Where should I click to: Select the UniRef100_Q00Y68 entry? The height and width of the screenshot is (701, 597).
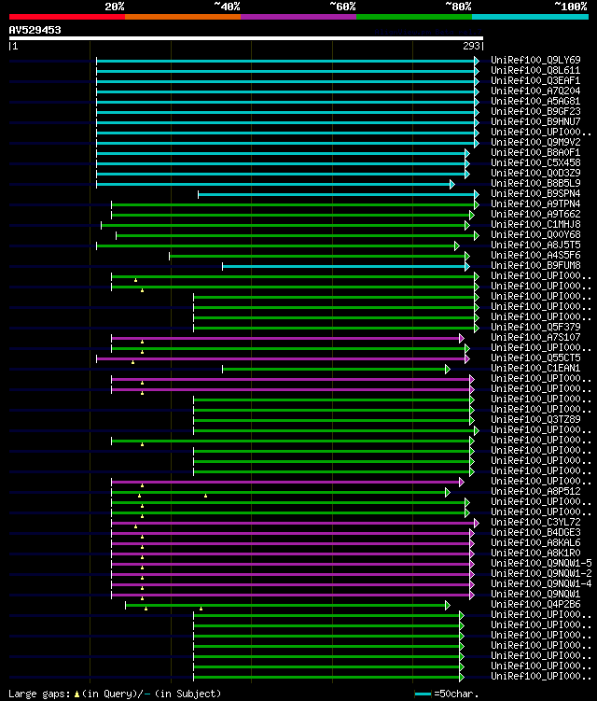click(x=535, y=234)
